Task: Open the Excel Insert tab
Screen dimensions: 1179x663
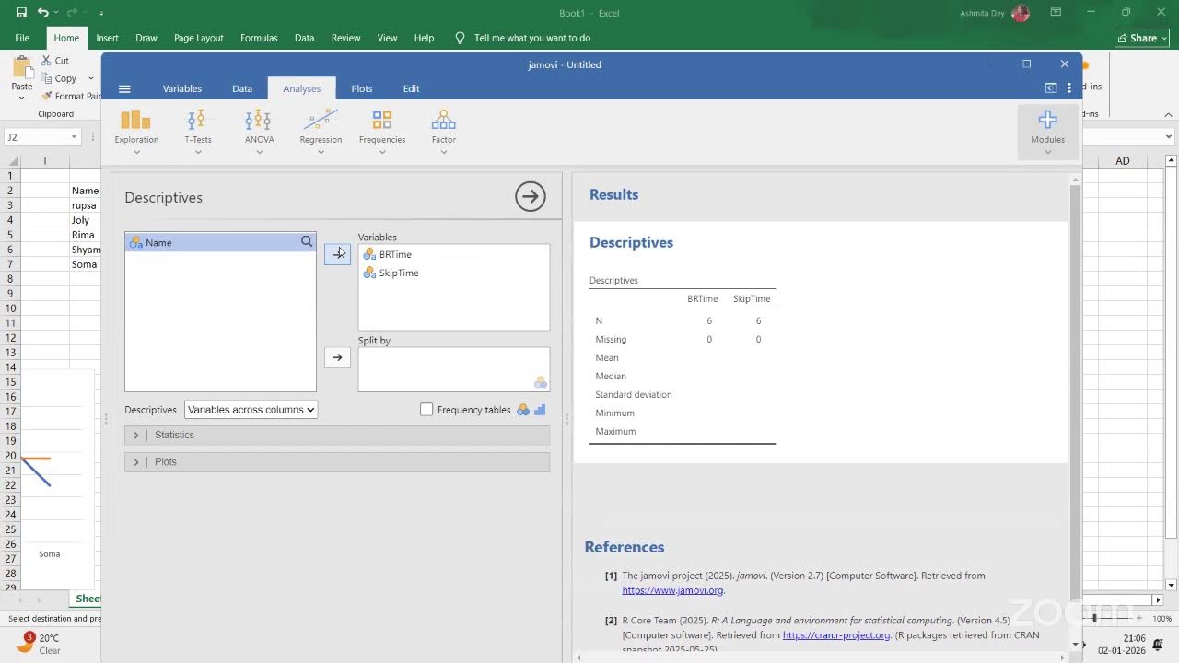Action: tap(108, 38)
